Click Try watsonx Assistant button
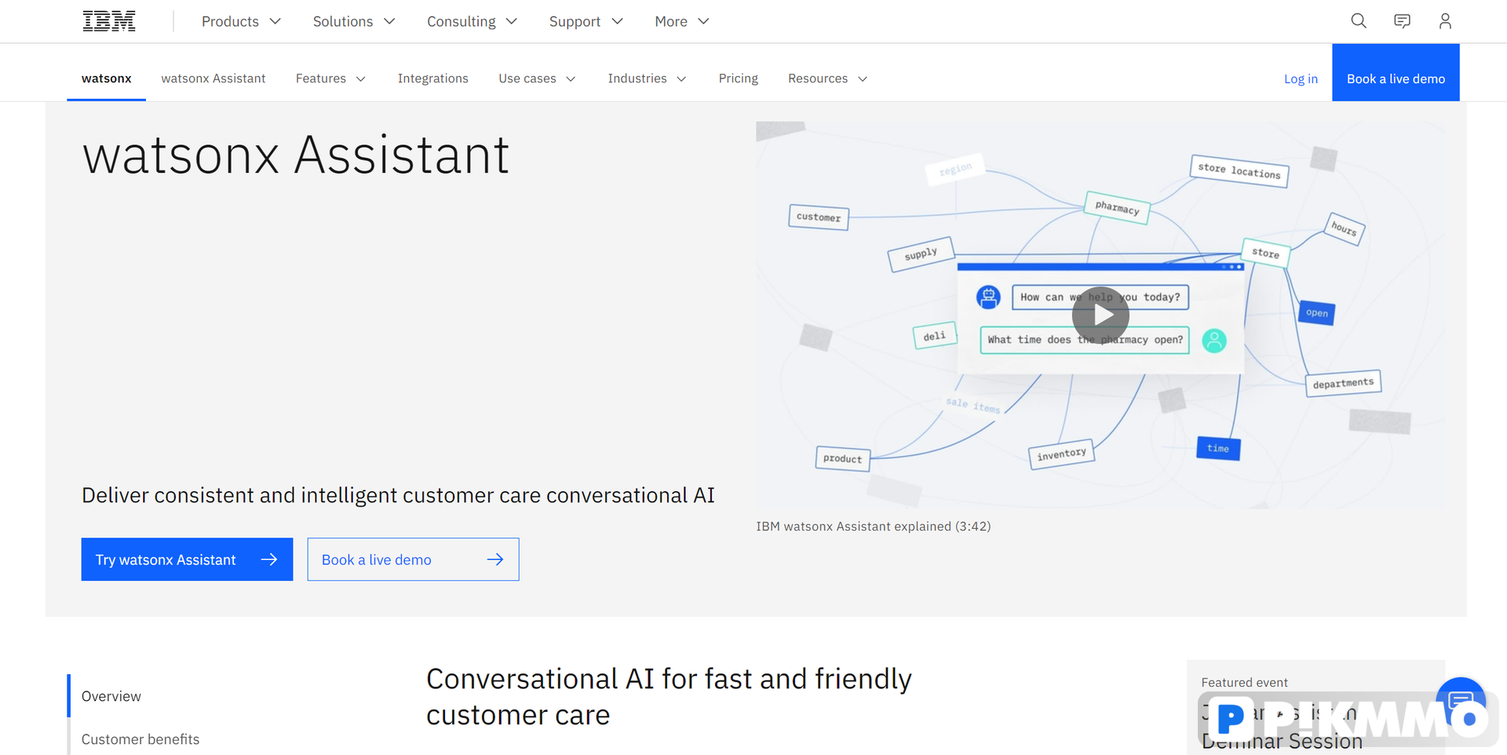This screenshot has width=1507, height=755. point(187,560)
